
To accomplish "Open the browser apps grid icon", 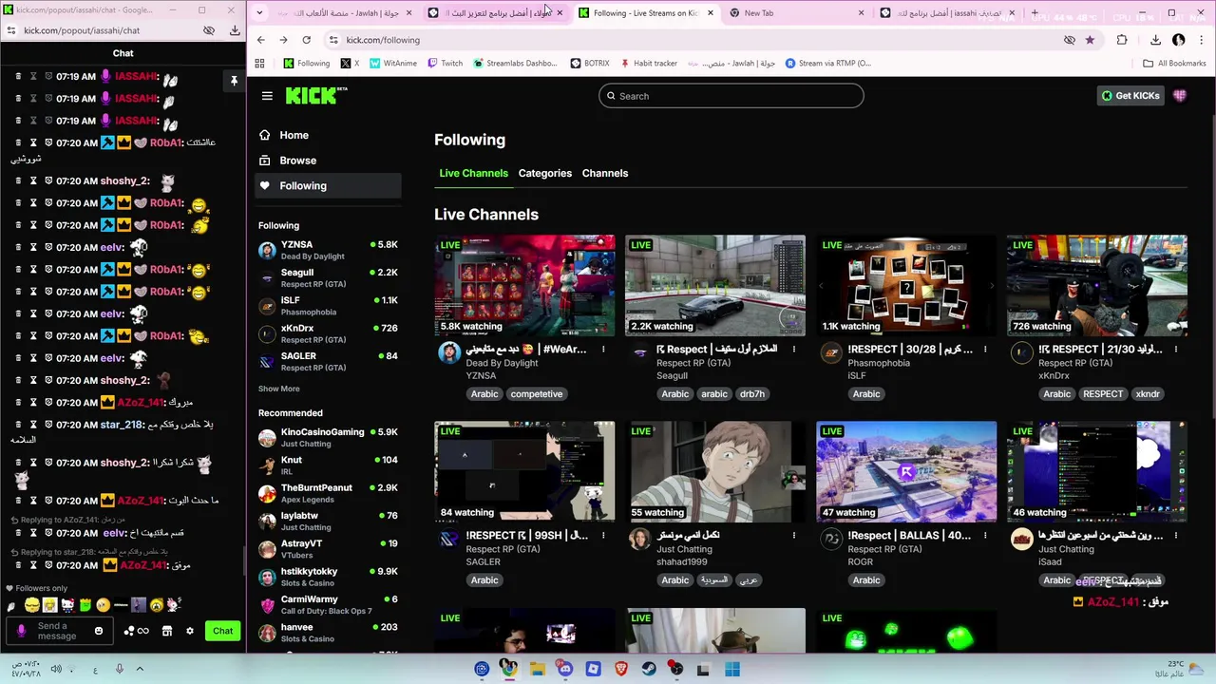I will point(259,64).
